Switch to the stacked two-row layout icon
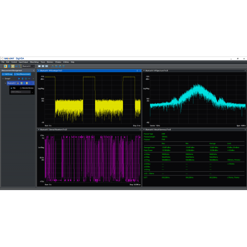This screenshot has width=247, height=247. point(43,66)
